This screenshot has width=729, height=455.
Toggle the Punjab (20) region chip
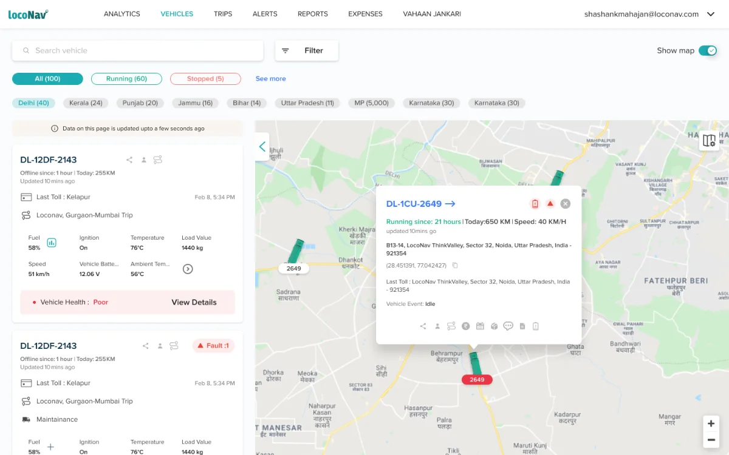click(140, 103)
